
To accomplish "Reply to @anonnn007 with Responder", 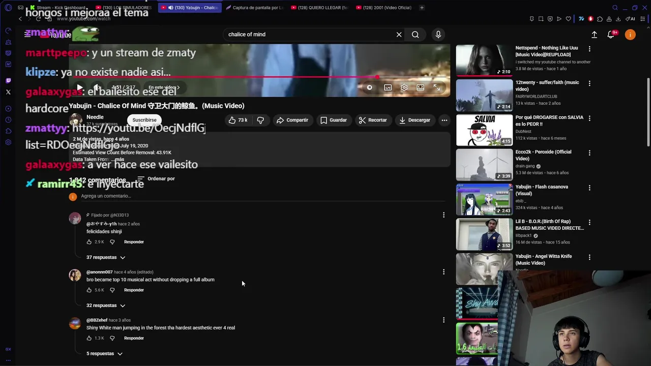I will [134, 290].
